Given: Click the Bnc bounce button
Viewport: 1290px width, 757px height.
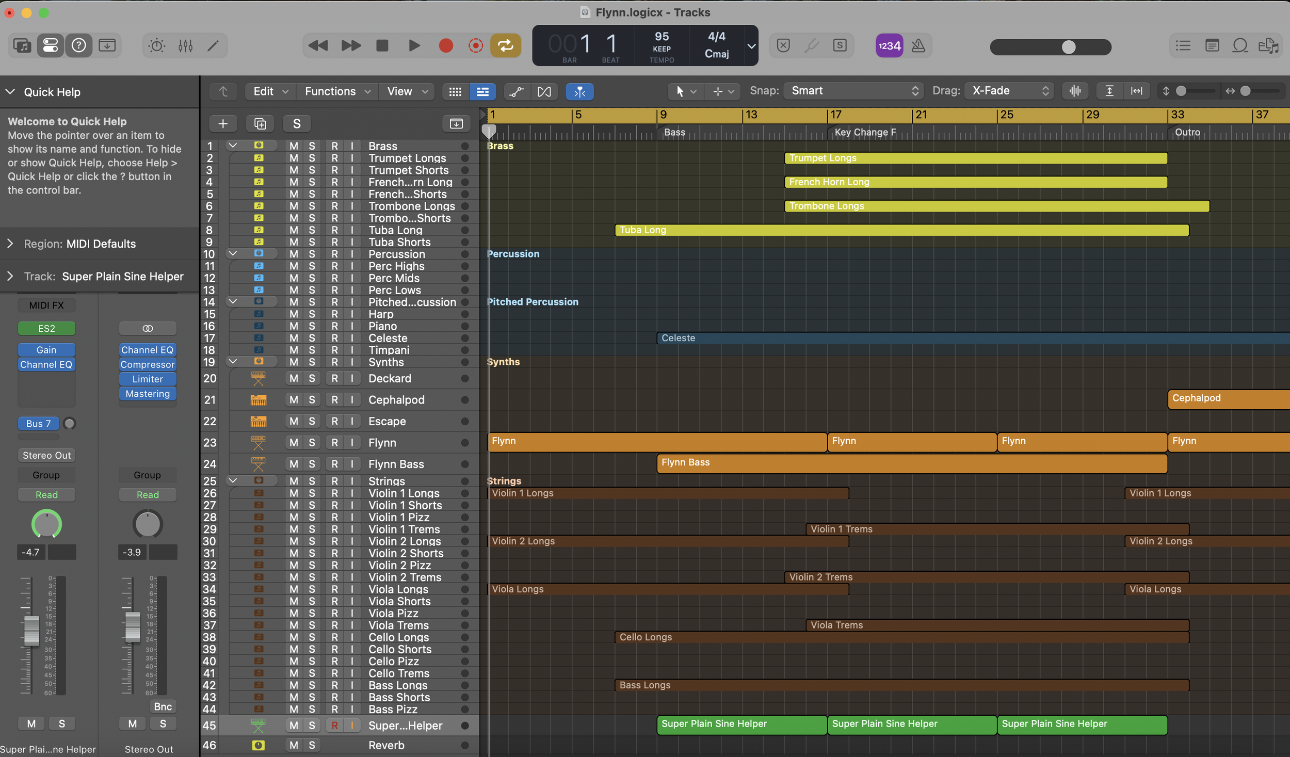Looking at the screenshot, I should [x=163, y=706].
